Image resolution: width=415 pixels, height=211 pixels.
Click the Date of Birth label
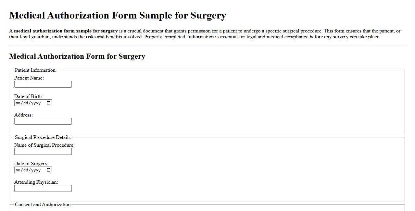point(28,96)
